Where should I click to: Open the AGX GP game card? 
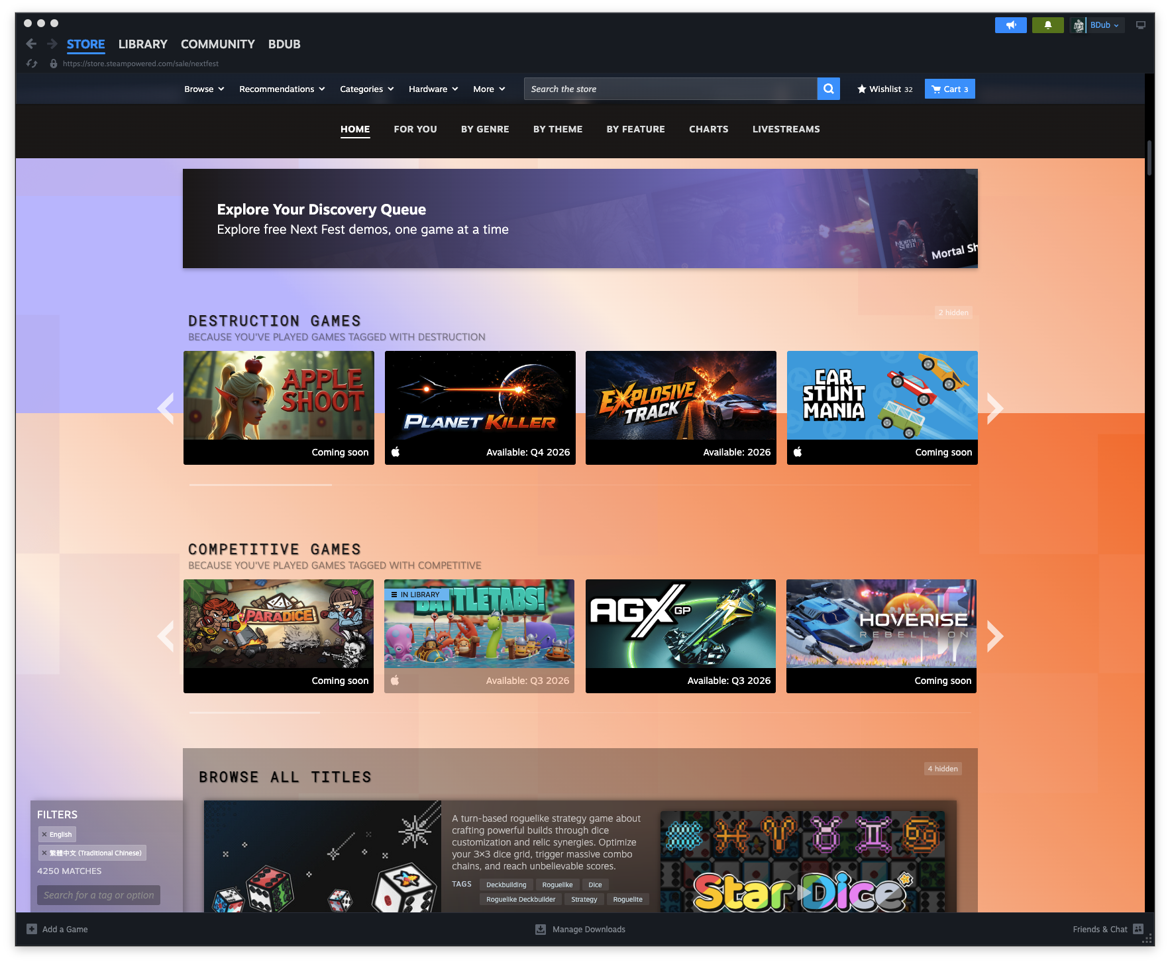[681, 636]
